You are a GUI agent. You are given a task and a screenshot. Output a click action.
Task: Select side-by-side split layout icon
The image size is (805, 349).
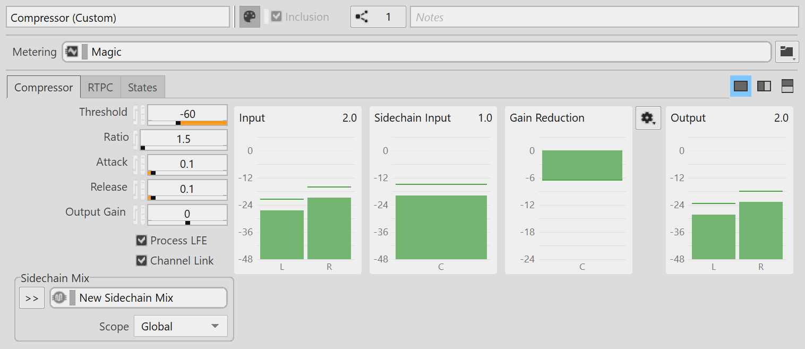point(764,86)
